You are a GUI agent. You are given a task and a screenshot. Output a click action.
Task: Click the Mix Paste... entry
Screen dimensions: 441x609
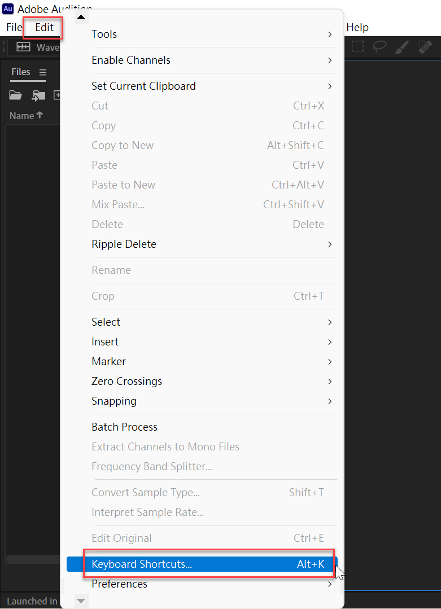coord(202,205)
